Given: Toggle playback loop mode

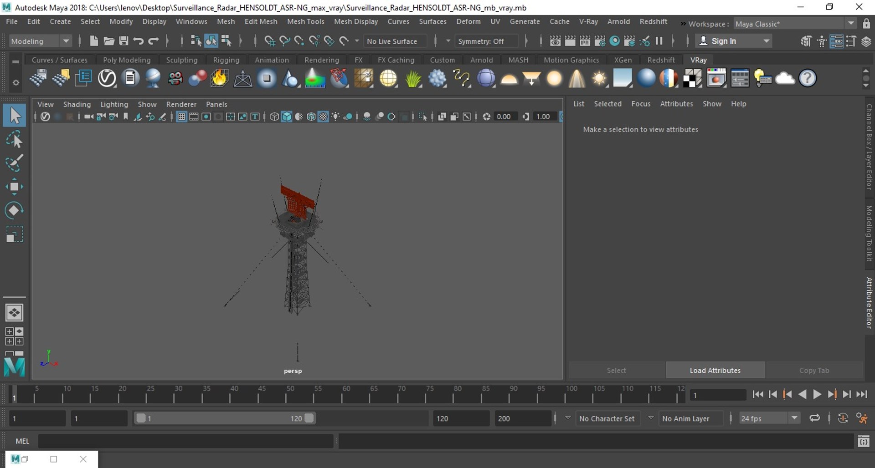Looking at the screenshot, I should pyautogui.click(x=814, y=418).
